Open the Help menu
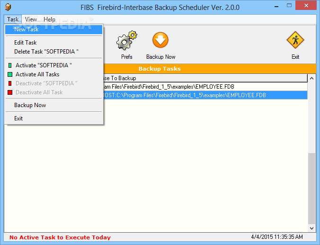 tap(49, 19)
